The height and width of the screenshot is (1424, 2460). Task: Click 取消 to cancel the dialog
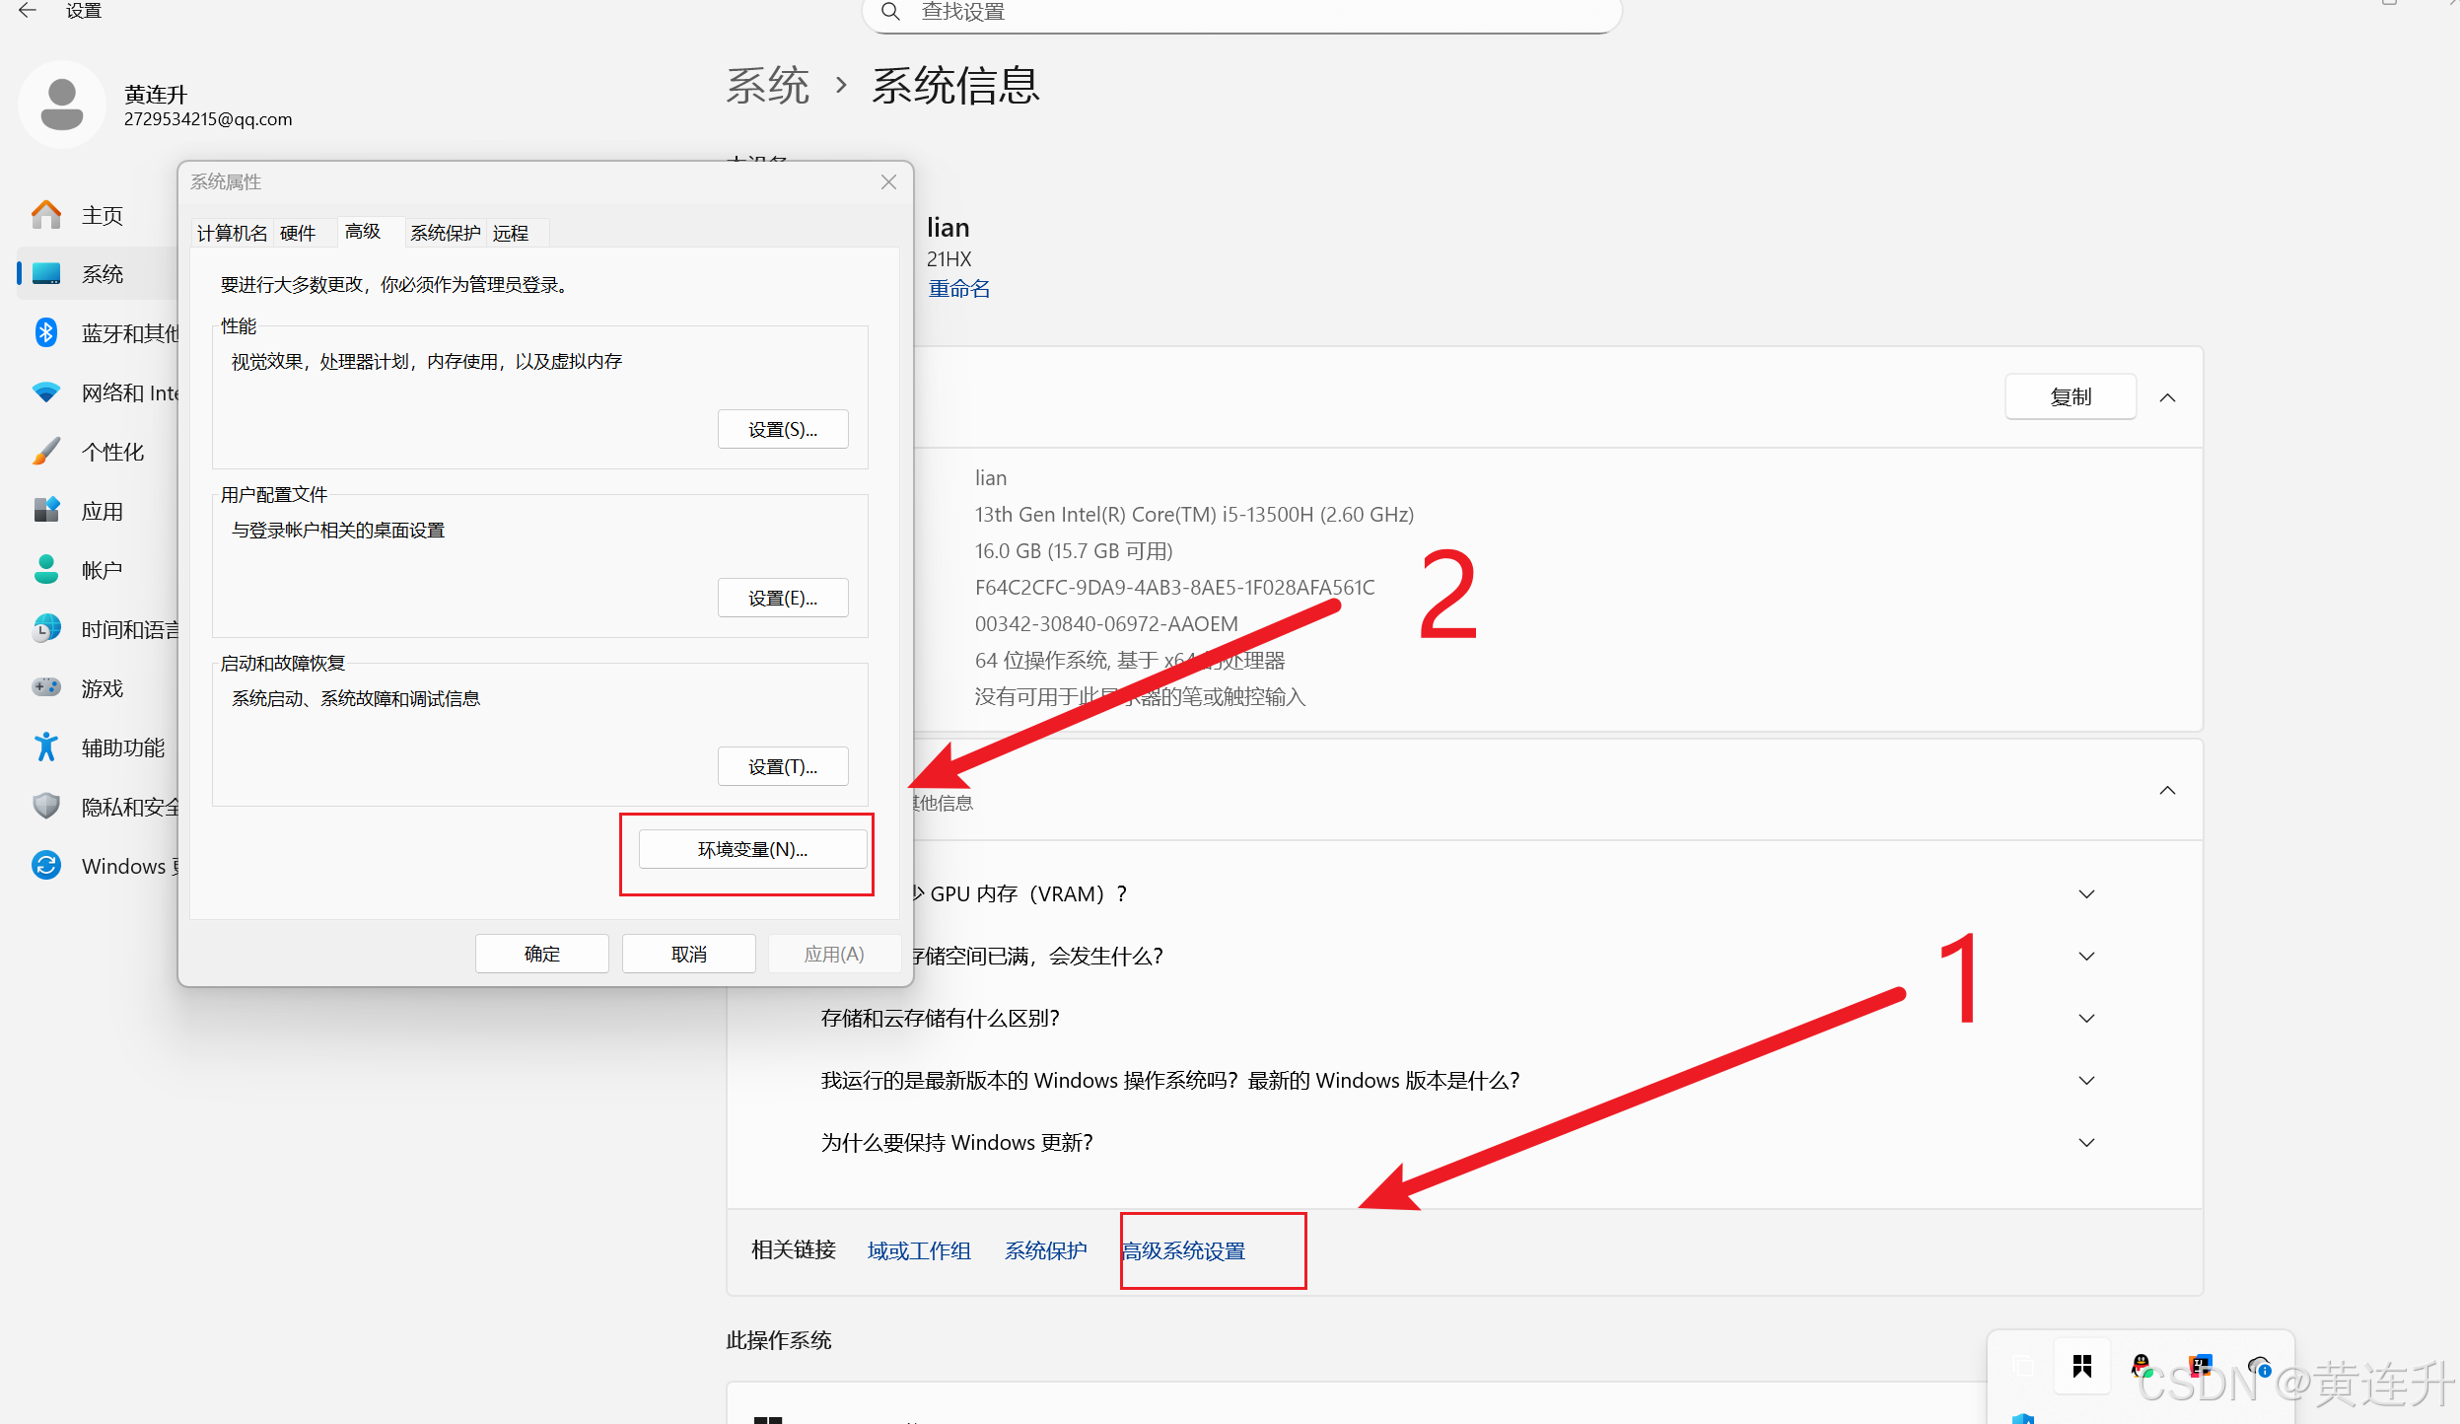(689, 954)
